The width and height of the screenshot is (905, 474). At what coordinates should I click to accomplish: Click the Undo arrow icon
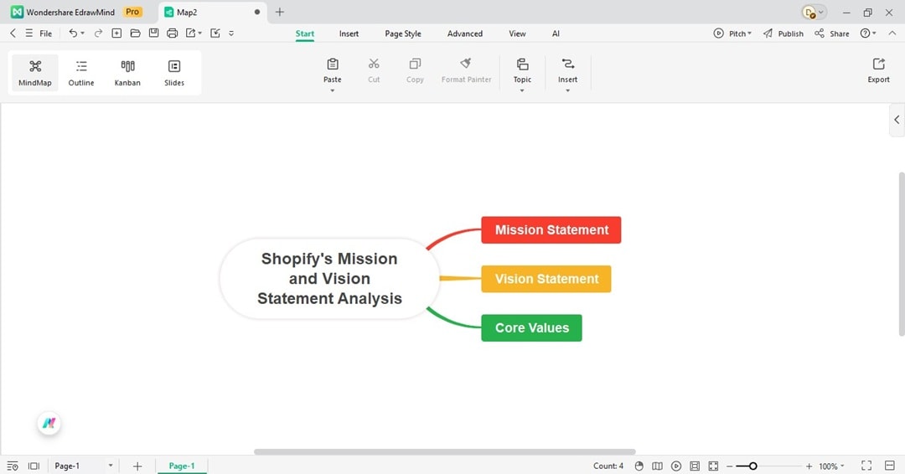tap(73, 33)
